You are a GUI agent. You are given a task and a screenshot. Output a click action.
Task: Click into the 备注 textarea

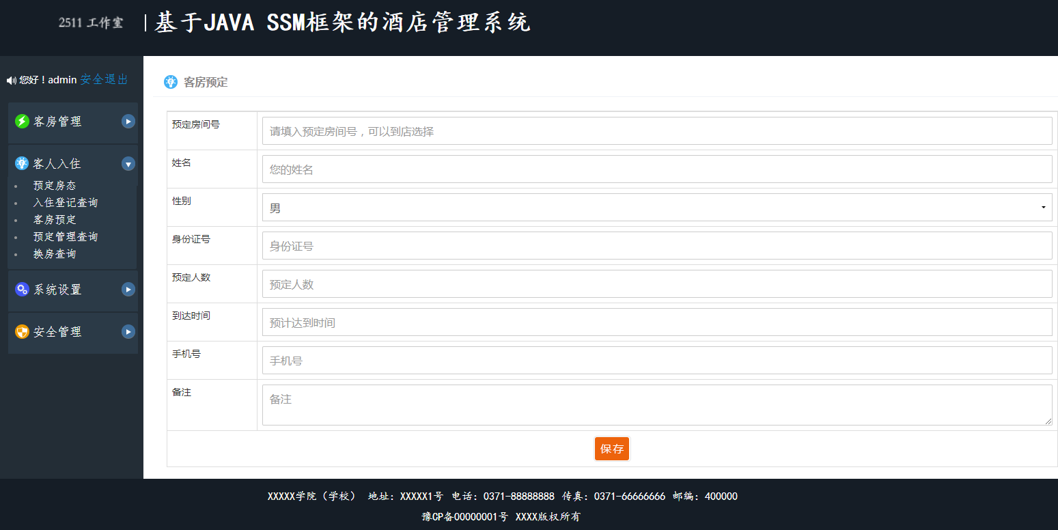tap(657, 405)
